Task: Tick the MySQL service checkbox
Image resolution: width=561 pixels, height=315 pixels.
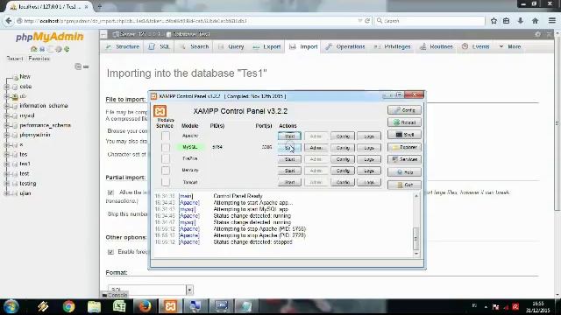Action: (166, 147)
